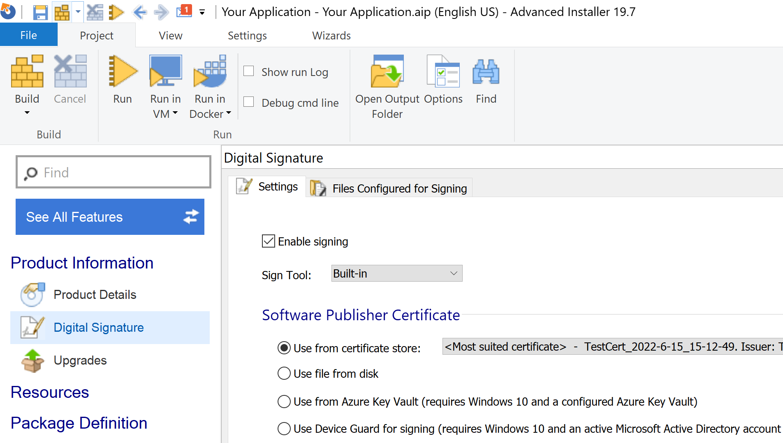The image size is (783, 443).
Task: Select Use from certificate store radio
Action: tap(284, 348)
